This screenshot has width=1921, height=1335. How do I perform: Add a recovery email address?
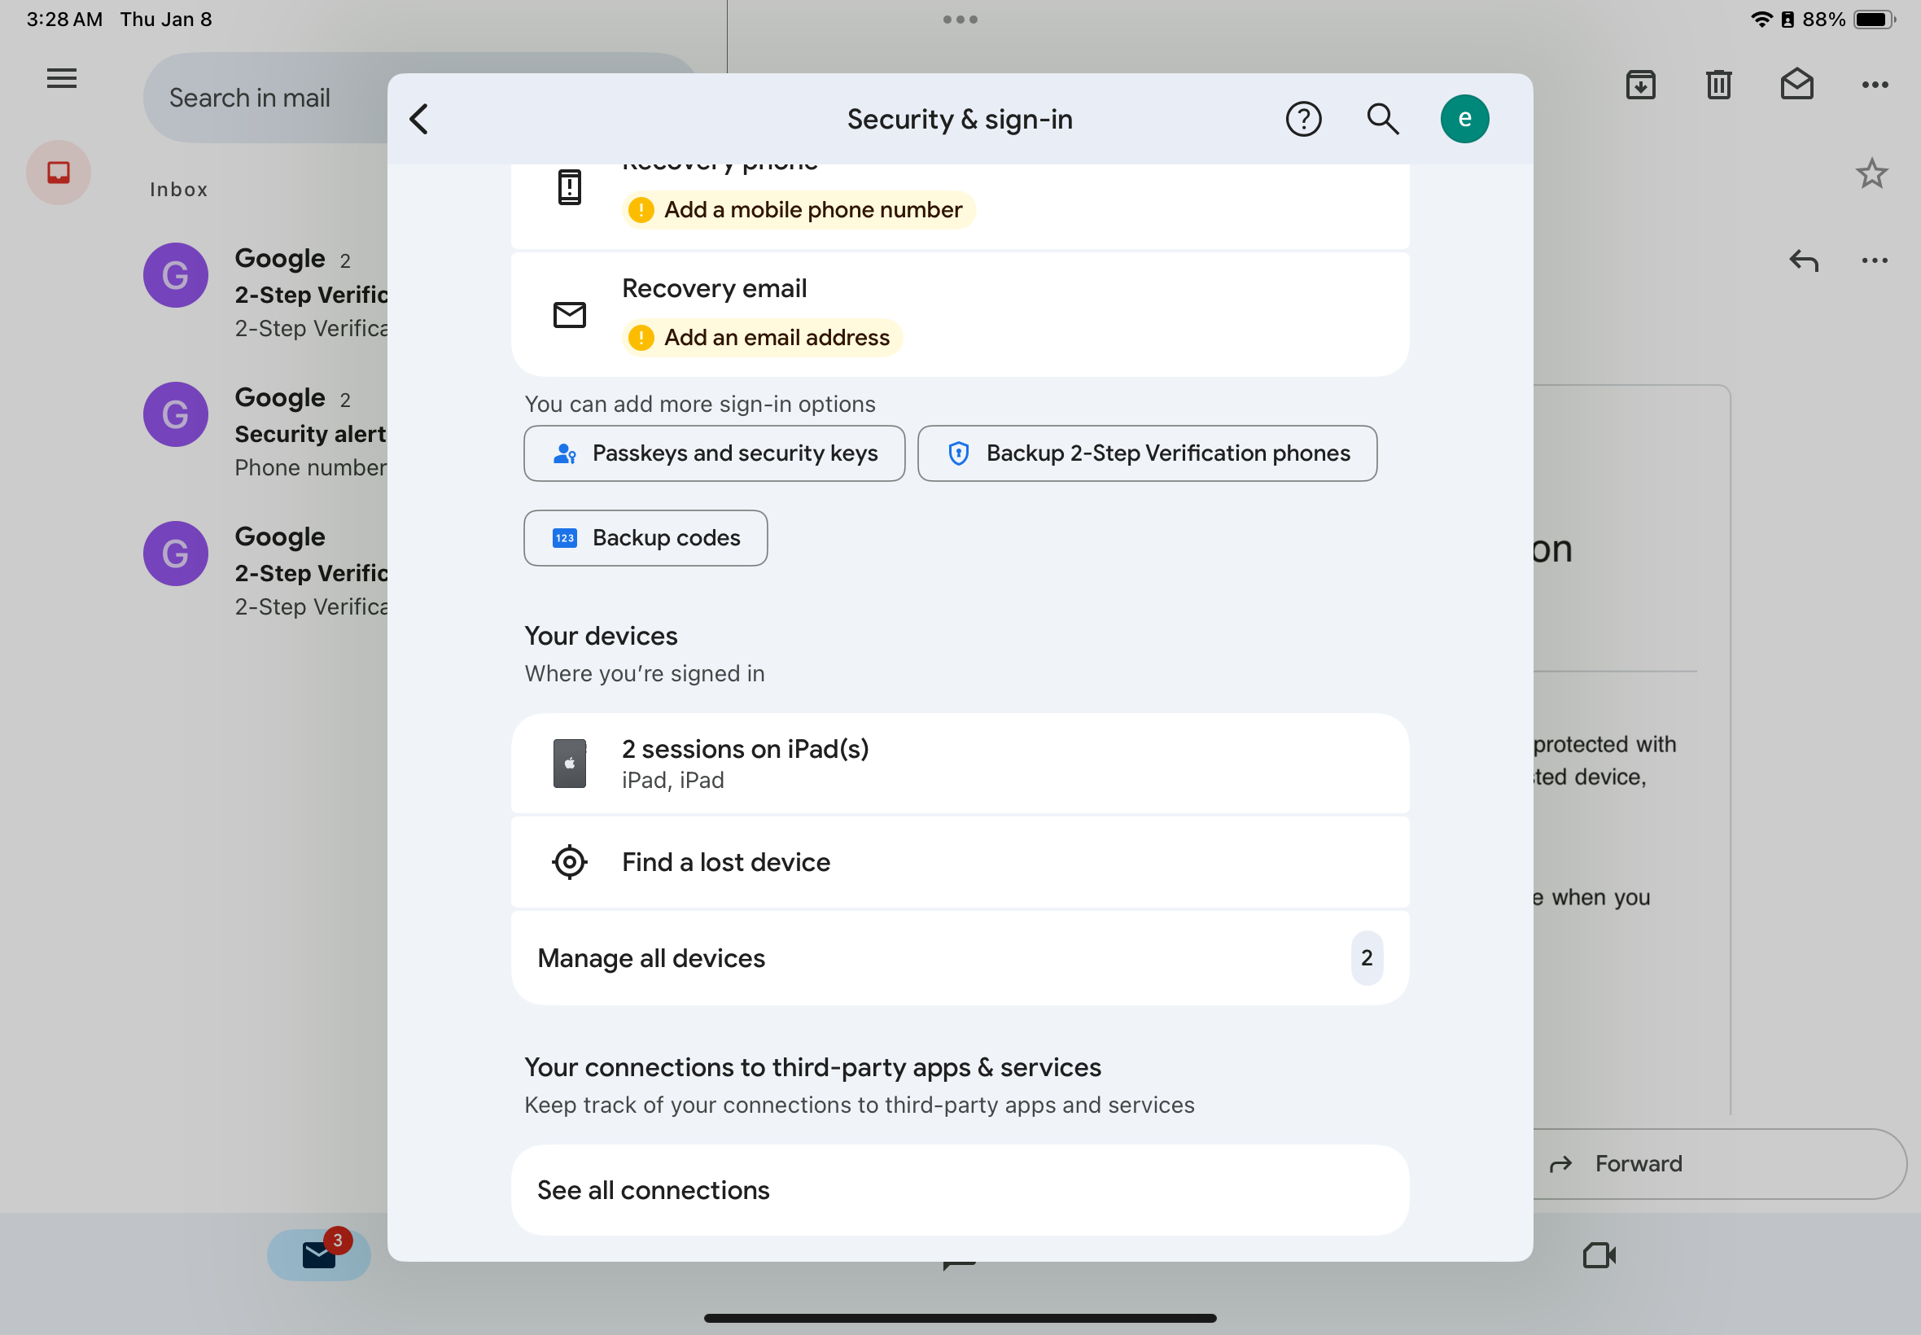pos(762,337)
